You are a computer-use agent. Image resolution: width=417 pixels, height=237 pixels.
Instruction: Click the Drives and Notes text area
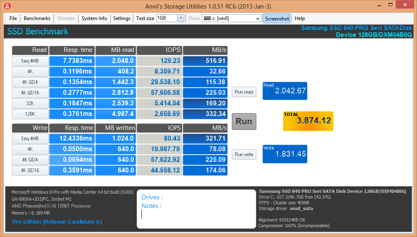pos(196,209)
